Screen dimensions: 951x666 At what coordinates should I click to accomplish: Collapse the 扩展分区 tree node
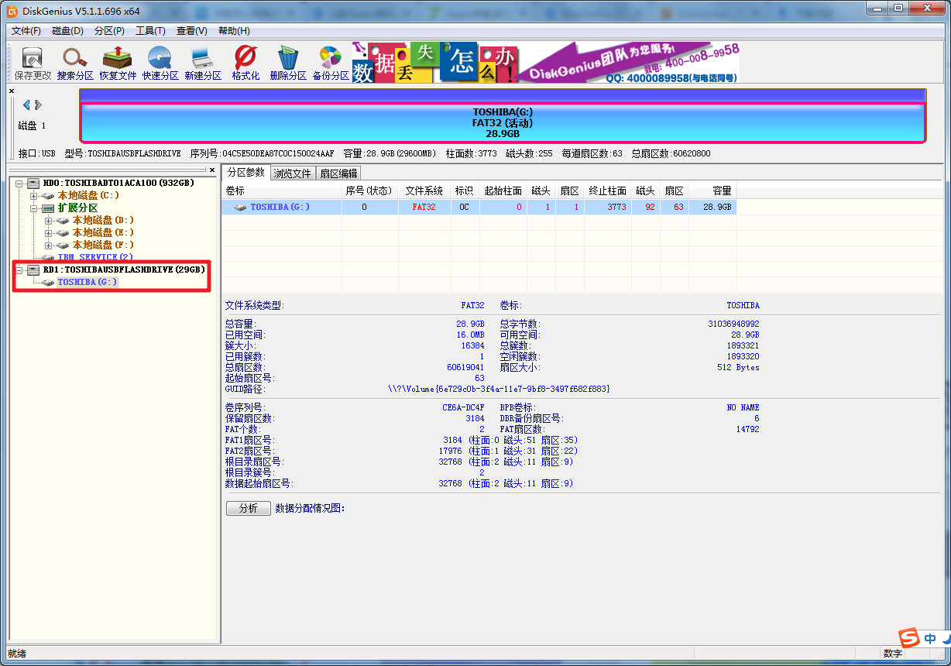[34, 208]
